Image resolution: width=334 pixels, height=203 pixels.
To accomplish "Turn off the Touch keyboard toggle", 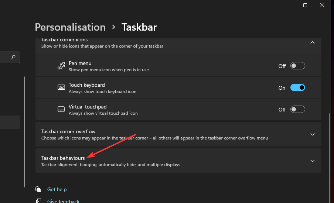I will pos(297,88).
